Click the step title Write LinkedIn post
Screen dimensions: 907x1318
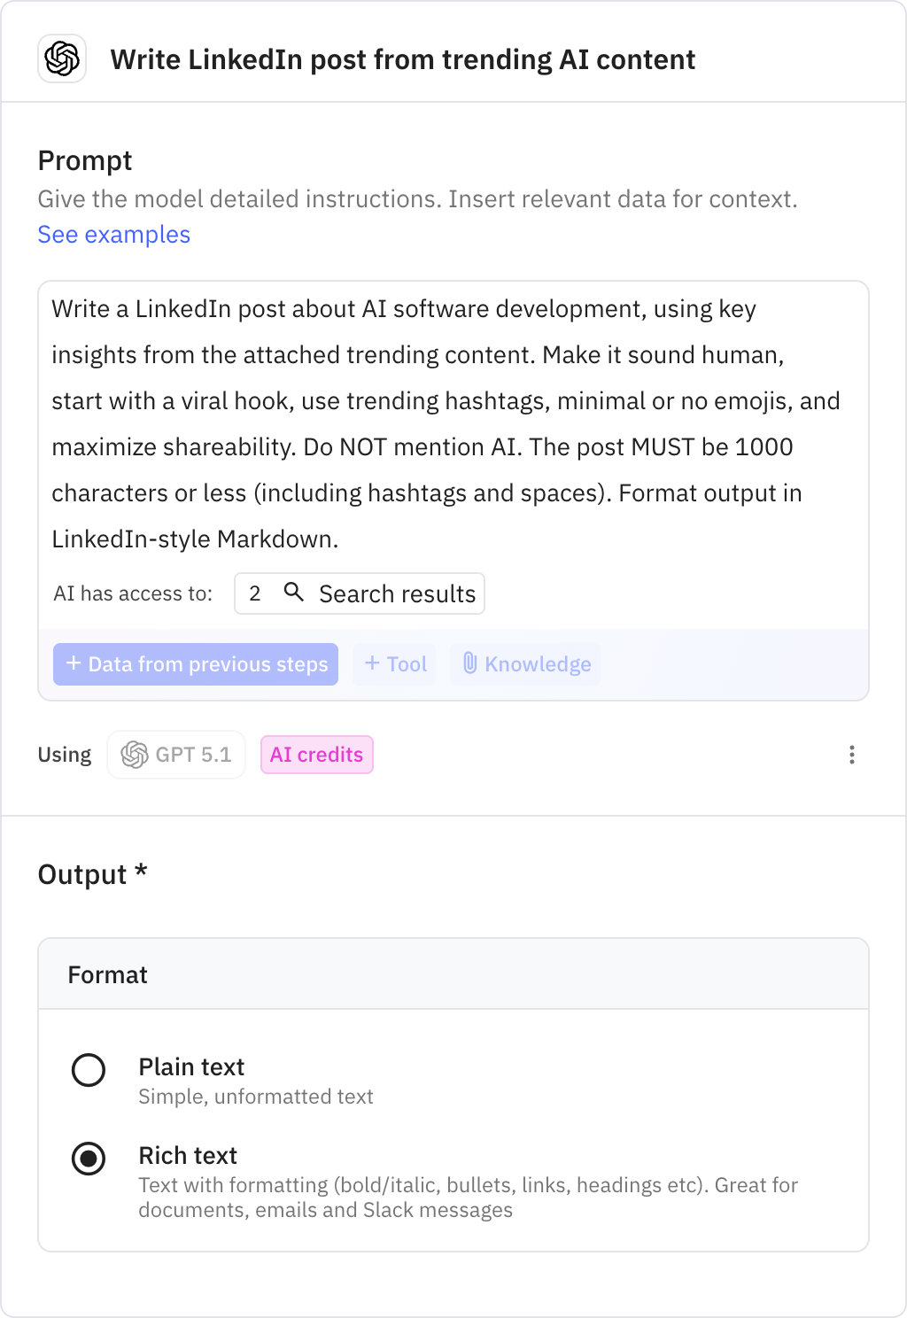point(403,59)
